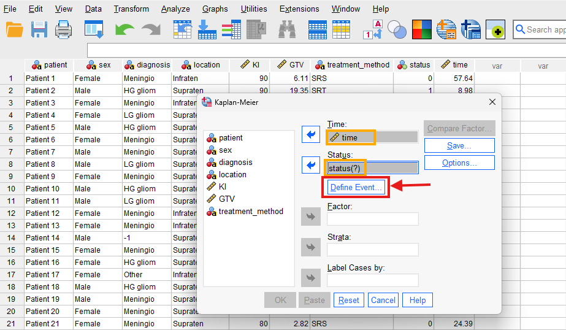The image size is (566, 330).
Task: Open the View menu
Action: click(64, 9)
